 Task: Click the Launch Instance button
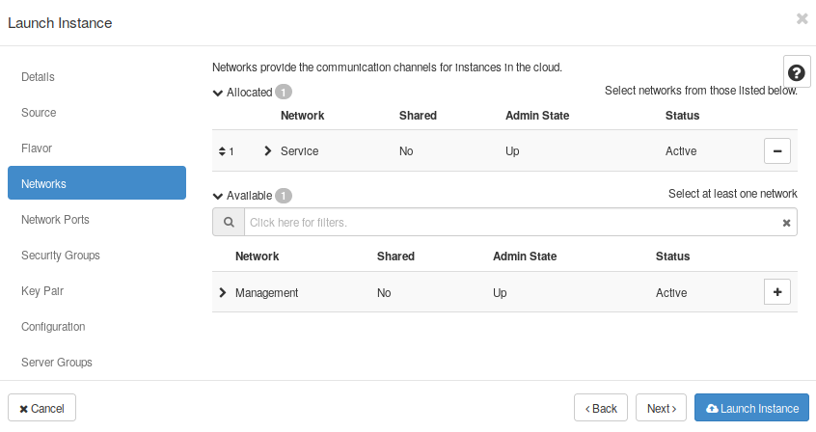[x=751, y=408]
